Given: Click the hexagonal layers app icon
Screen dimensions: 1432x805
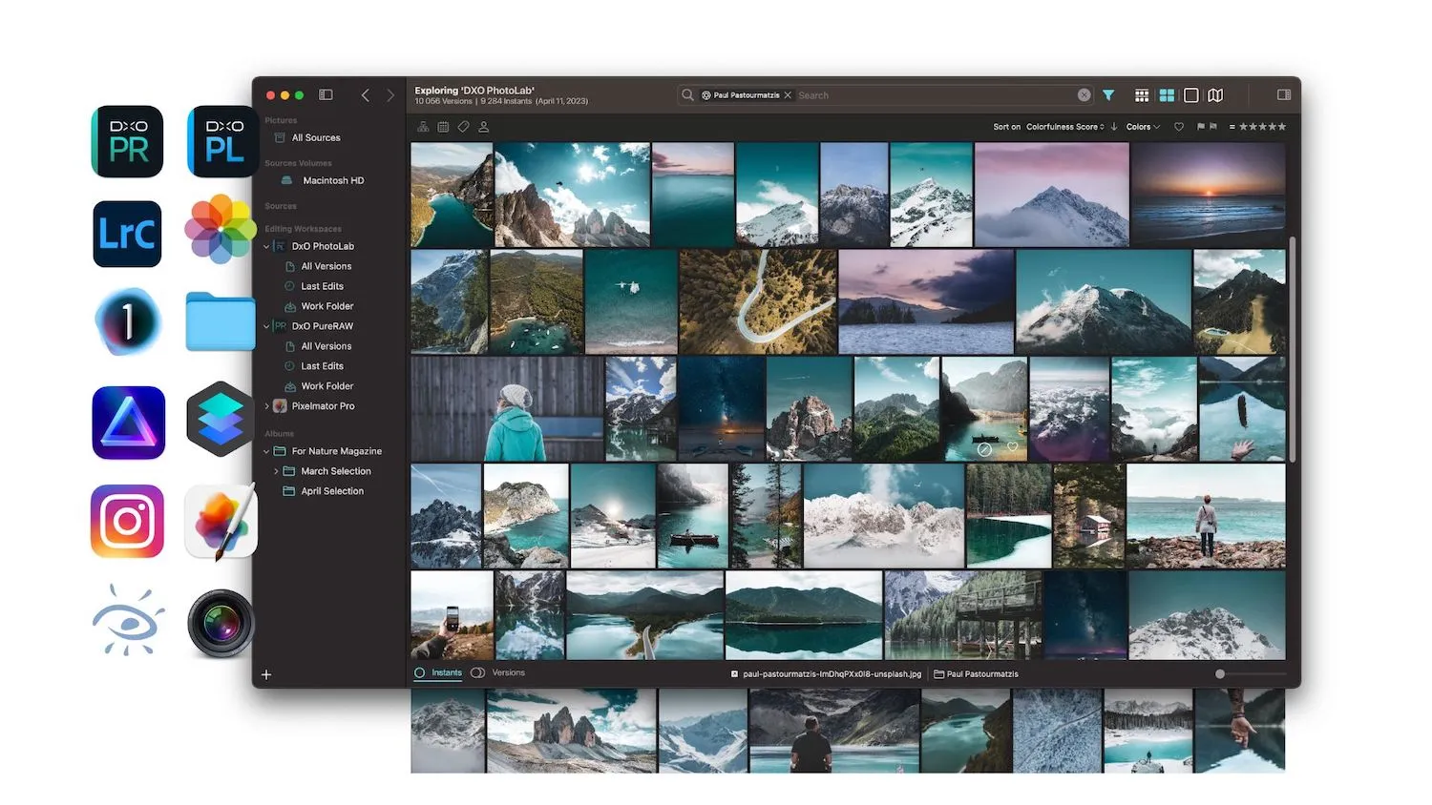Looking at the screenshot, I should (x=221, y=419).
